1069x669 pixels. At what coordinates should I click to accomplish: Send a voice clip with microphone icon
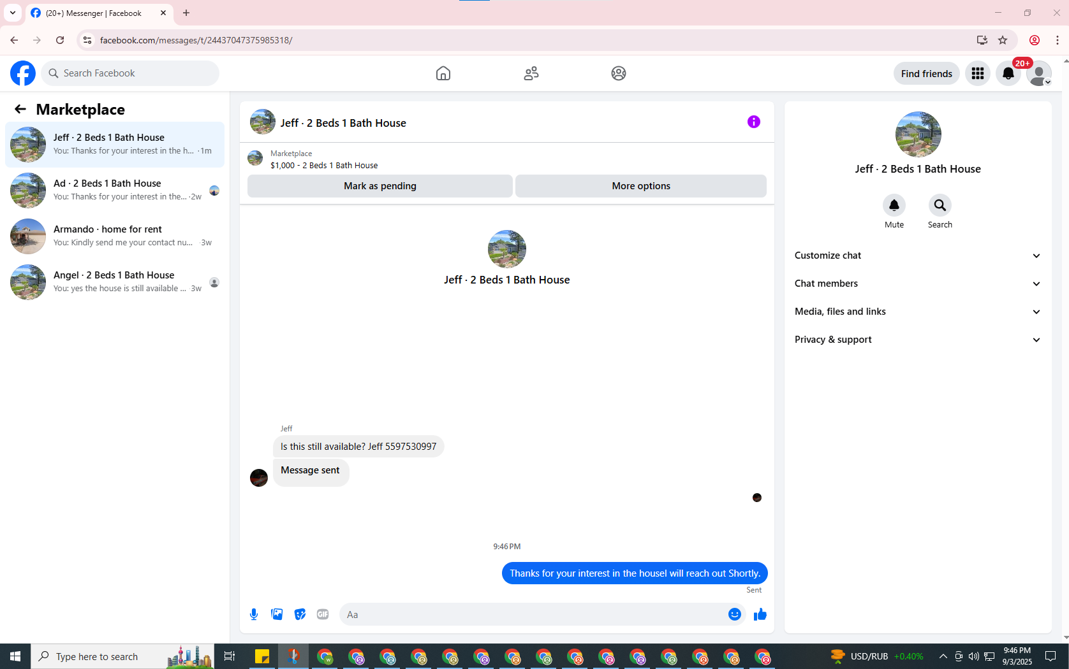pos(254,614)
